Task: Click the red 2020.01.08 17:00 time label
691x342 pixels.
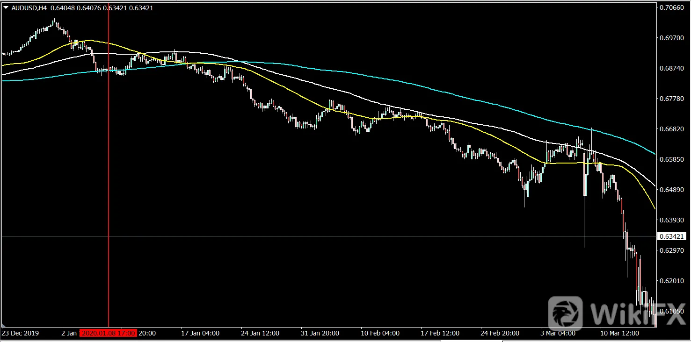Action: (108, 333)
